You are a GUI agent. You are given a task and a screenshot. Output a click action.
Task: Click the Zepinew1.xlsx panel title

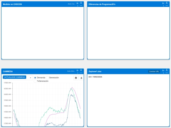(x=95, y=71)
